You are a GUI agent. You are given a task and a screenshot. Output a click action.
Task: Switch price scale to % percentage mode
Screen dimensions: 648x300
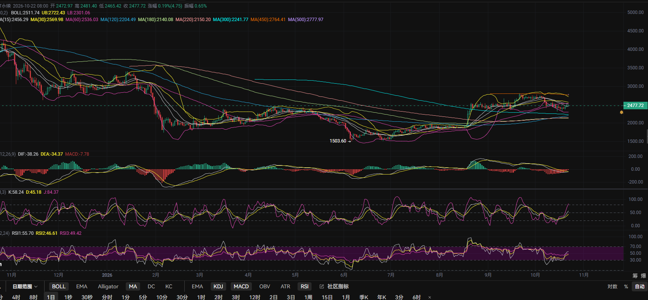pos(626,286)
